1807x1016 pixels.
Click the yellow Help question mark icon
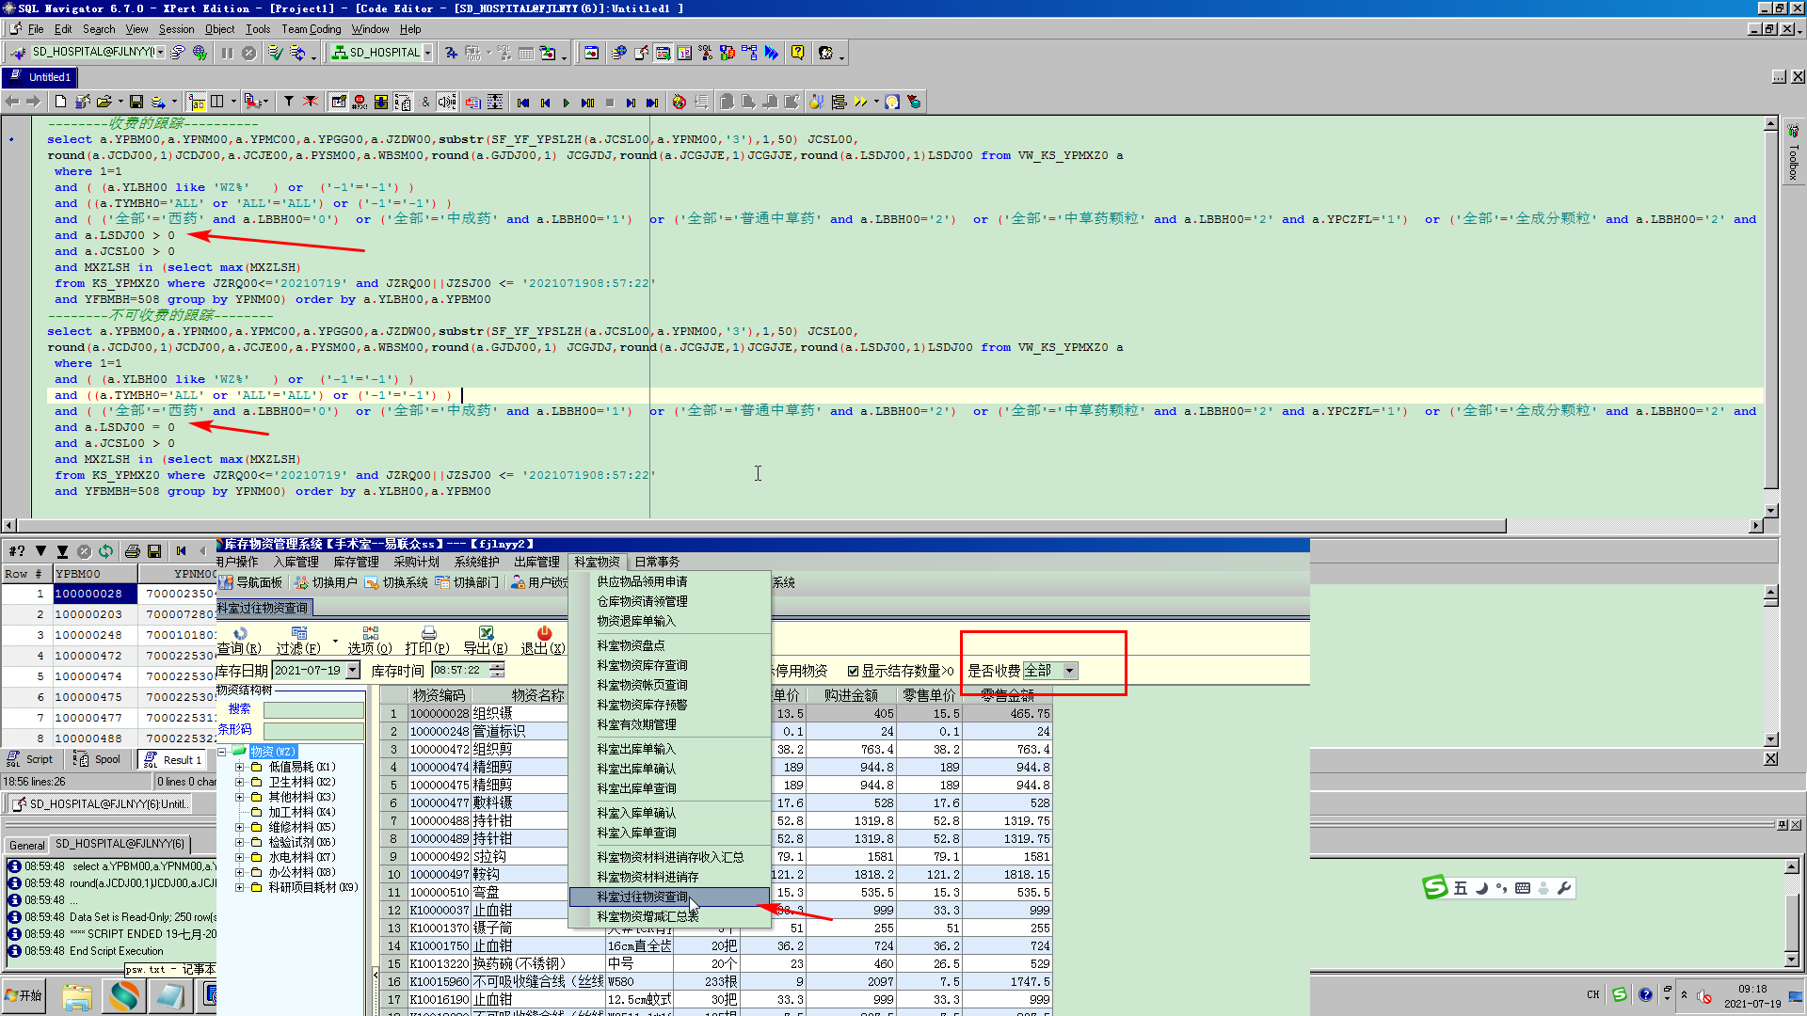coord(797,53)
